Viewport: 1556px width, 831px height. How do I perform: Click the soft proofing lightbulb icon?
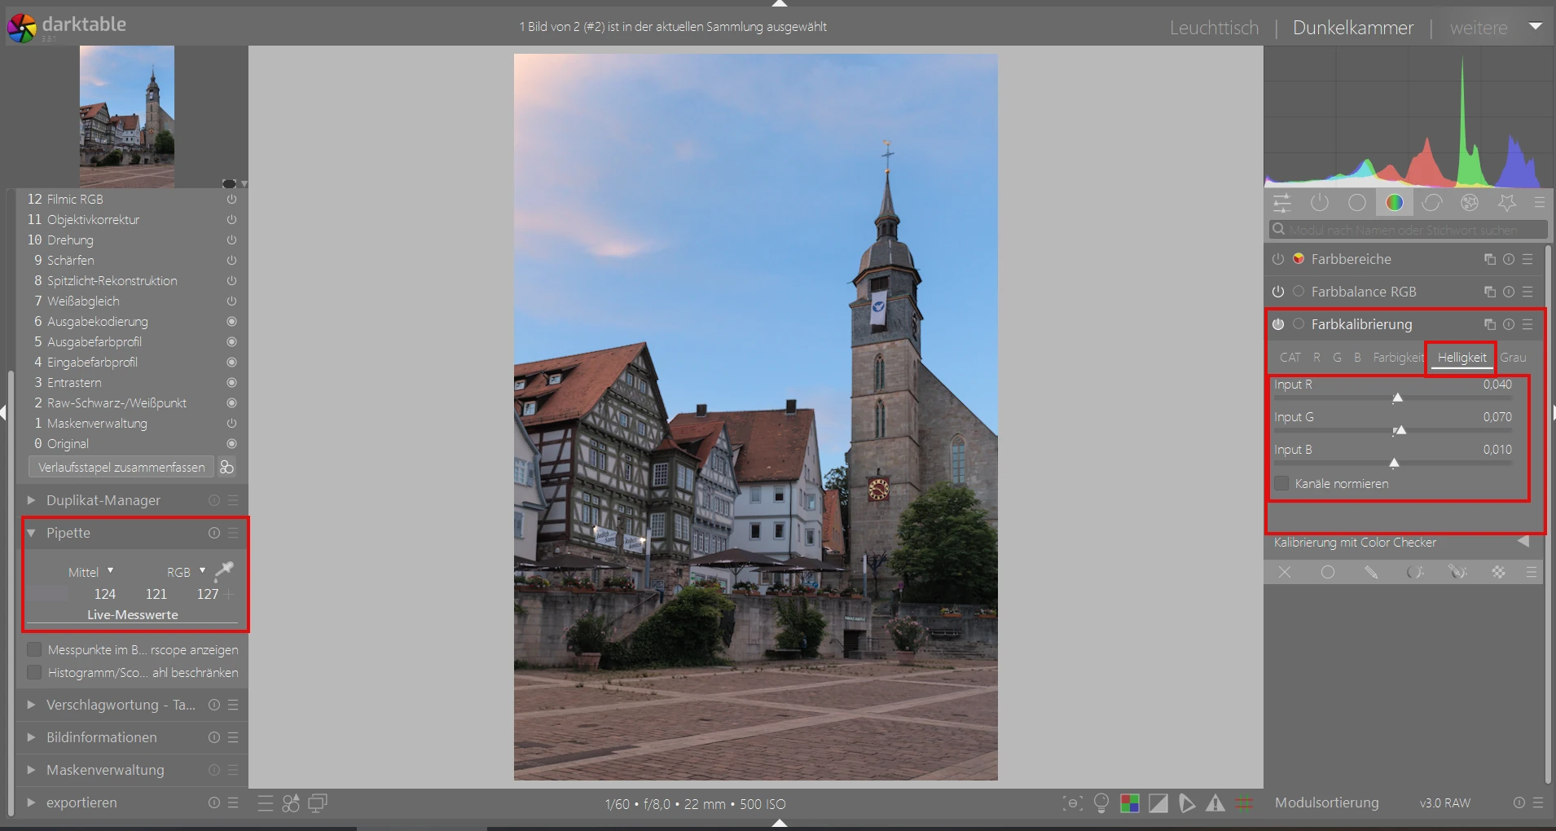(x=1101, y=803)
